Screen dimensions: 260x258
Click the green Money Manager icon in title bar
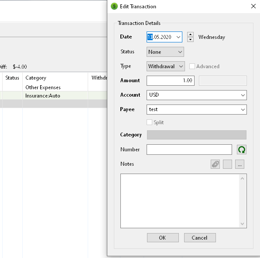pos(114,6)
